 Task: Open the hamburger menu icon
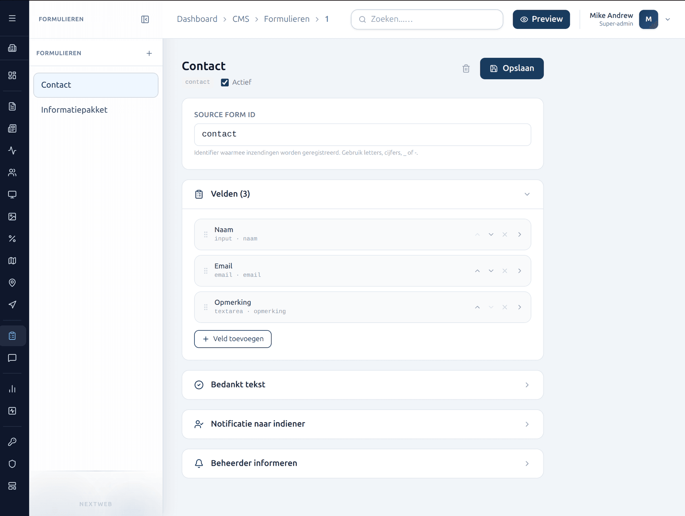click(12, 18)
